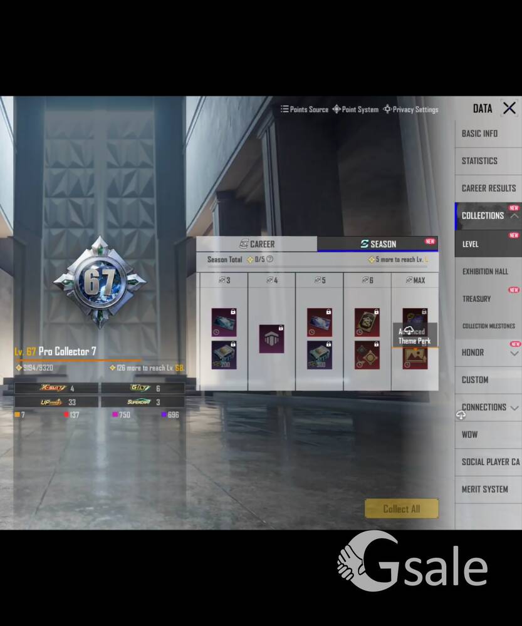Open Exhibition Hall from sidebar
This screenshot has height=626, width=522.
485,272
